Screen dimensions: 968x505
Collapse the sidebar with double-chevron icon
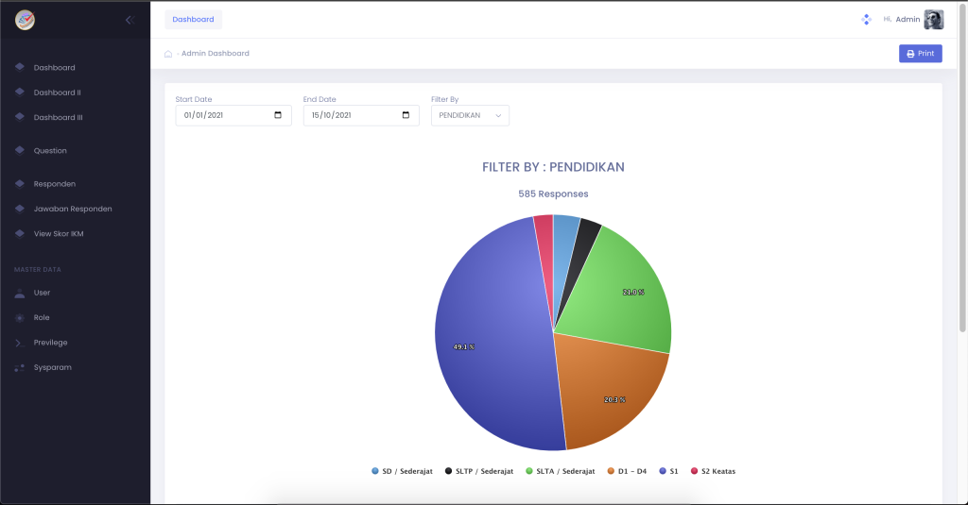(x=130, y=20)
